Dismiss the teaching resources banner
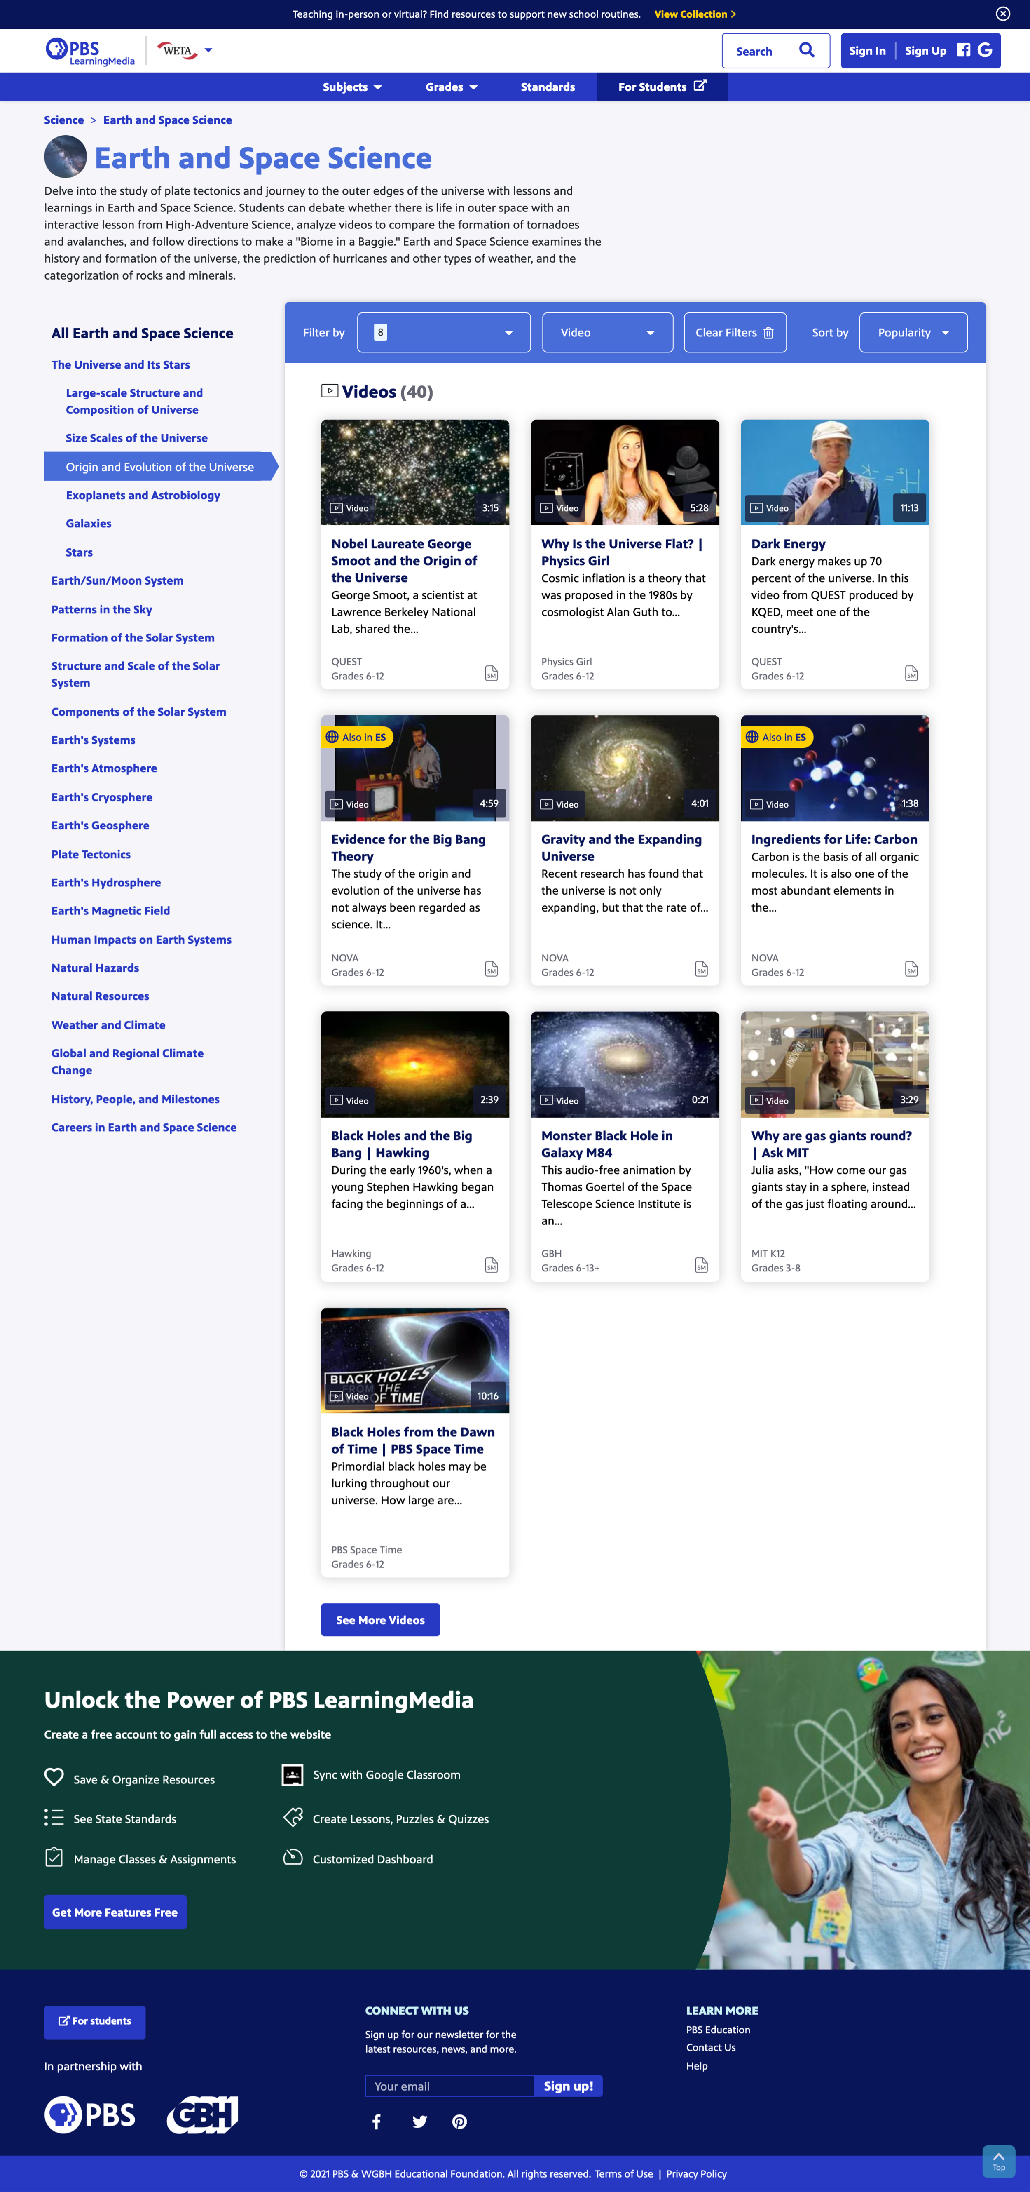The height and width of the screenshot is (2192, 1030). (x=1002, y=14)
